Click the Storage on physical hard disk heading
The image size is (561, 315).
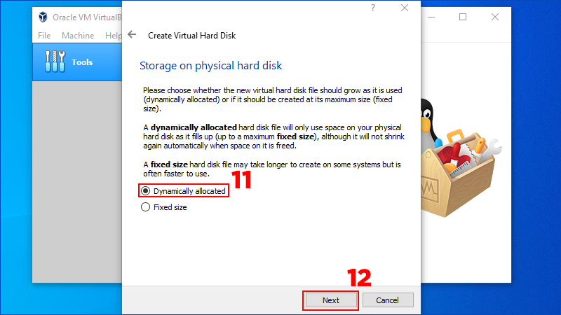click(210, 66)
